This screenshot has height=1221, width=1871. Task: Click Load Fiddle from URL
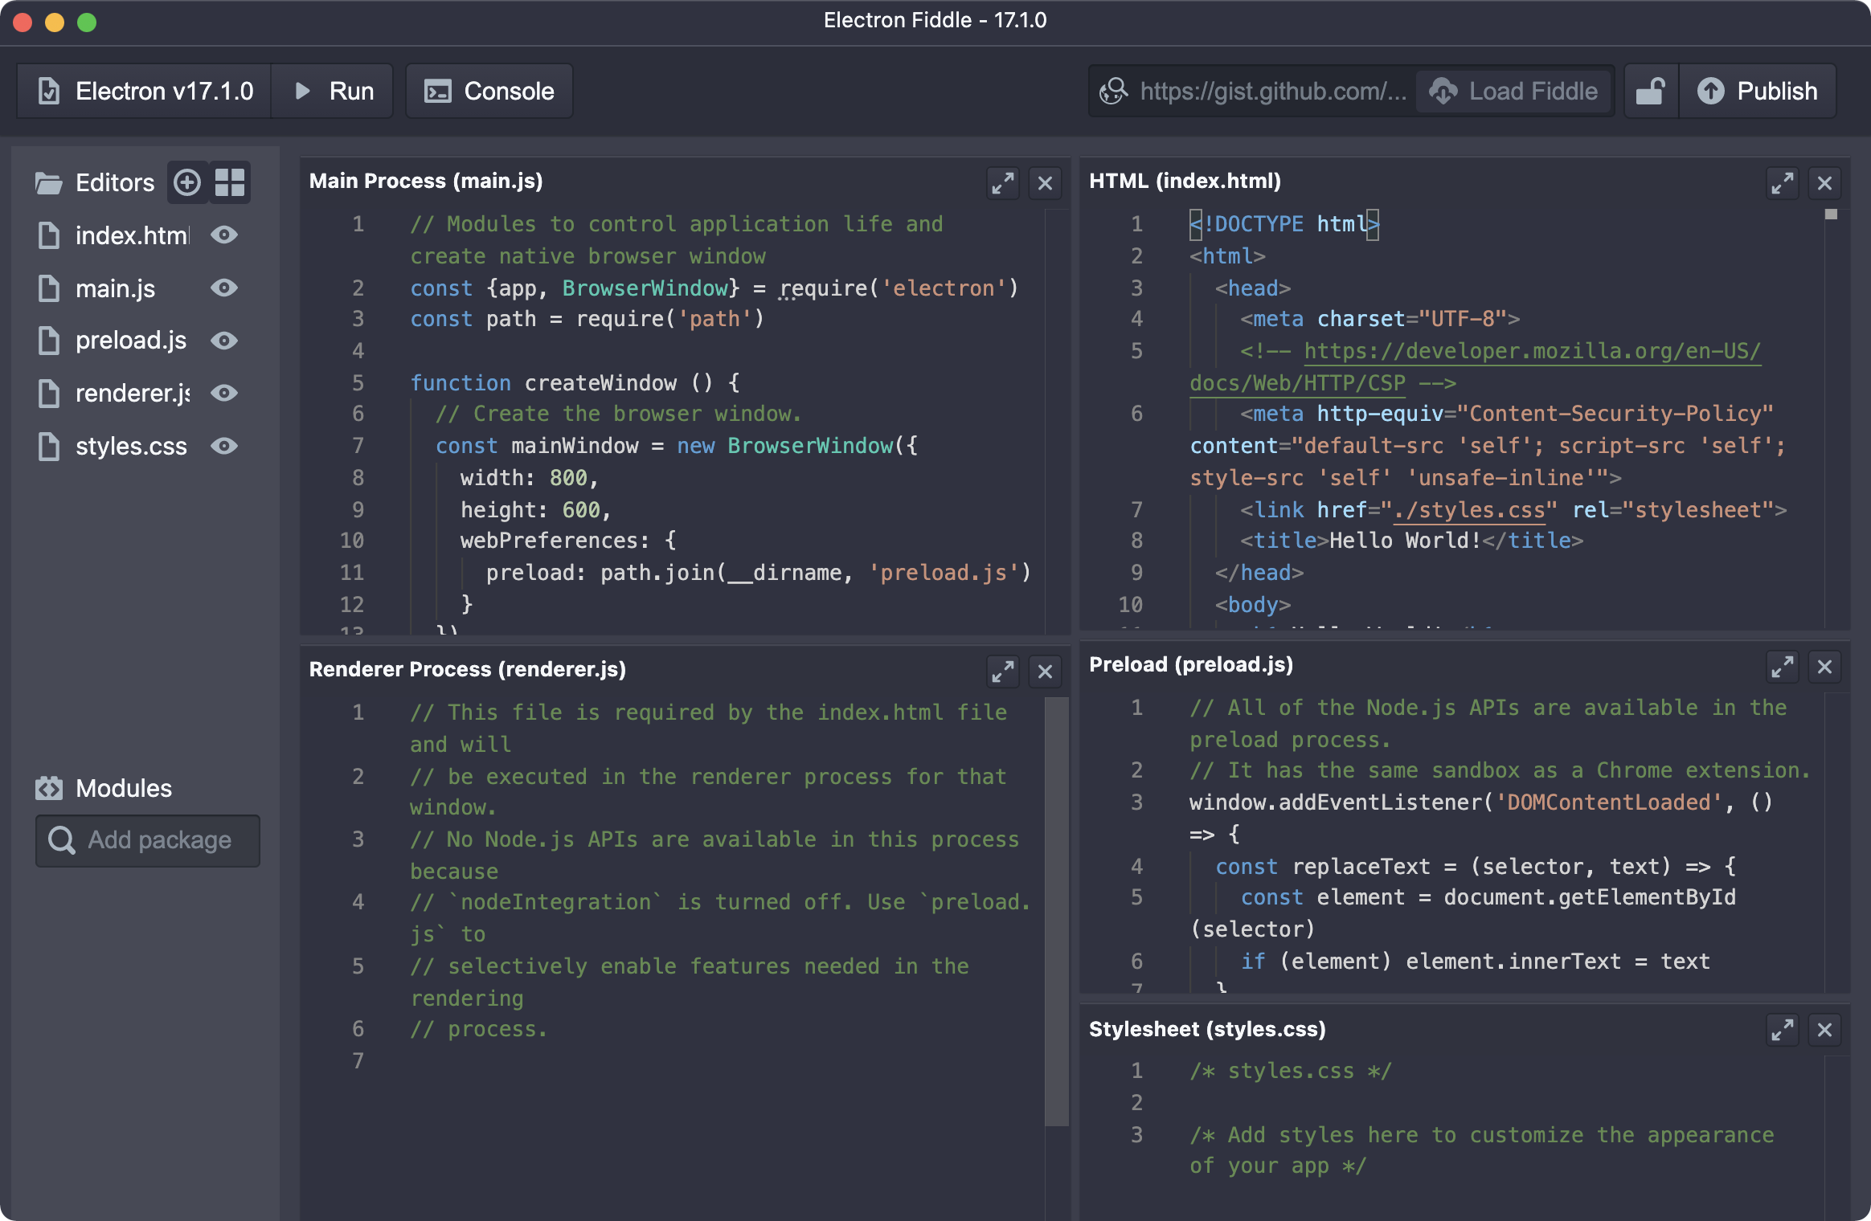coord(1518,92)
